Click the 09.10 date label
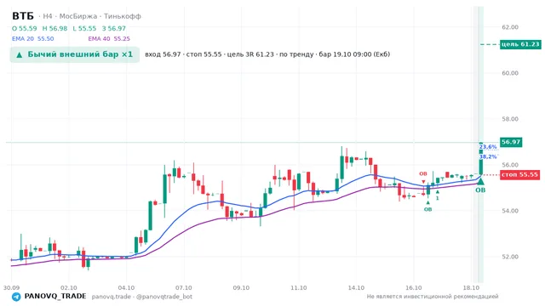Image resolution: width=545 pixels, height=306 pixels. (241, 288)
